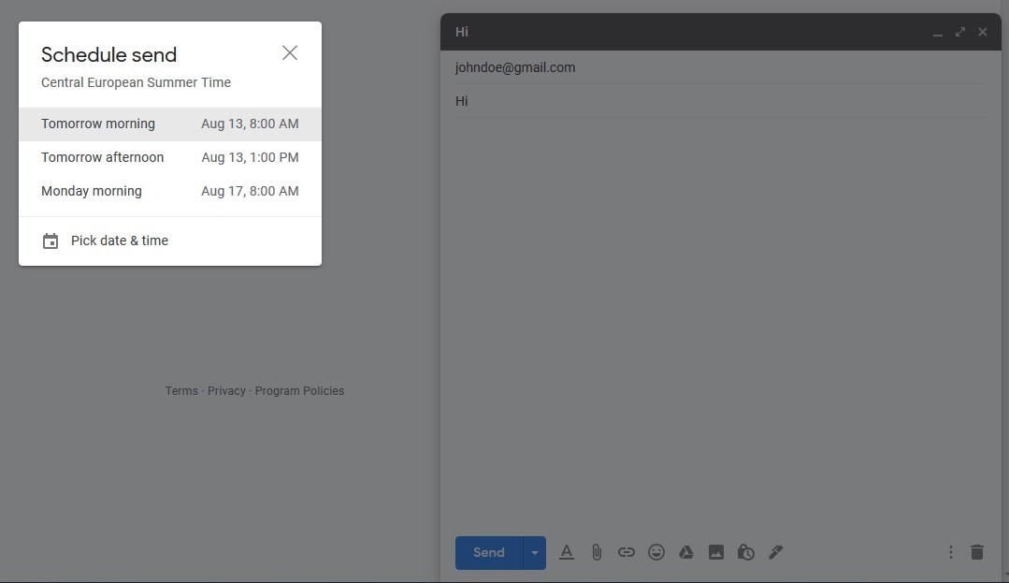
Task: Discard the draft with trash icon
Action: point(977,553)
